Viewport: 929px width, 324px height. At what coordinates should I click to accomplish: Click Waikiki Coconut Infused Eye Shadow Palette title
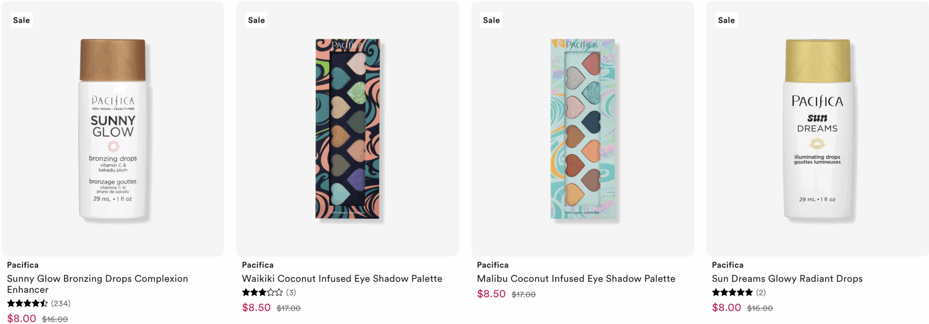pyautogui.click(x=342, y=278)
